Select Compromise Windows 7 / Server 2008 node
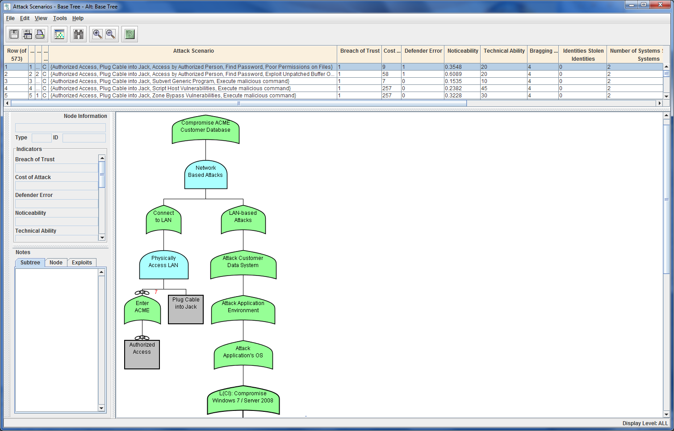Image resolution: width=674 pixels, height=431 pixels. (243, 400)
